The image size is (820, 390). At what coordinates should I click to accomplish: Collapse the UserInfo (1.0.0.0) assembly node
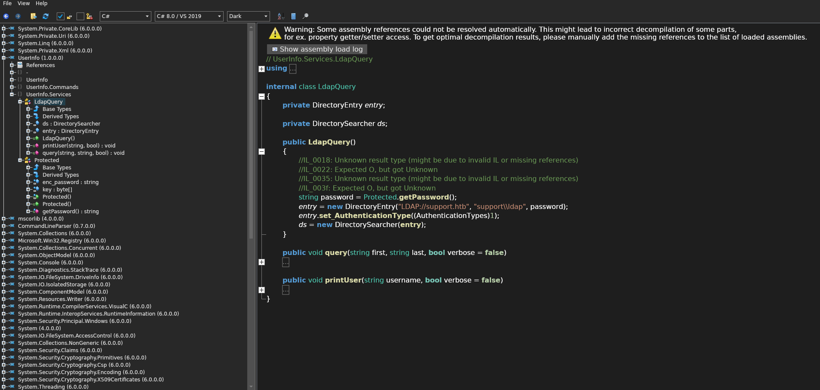(x=4, y=58)
